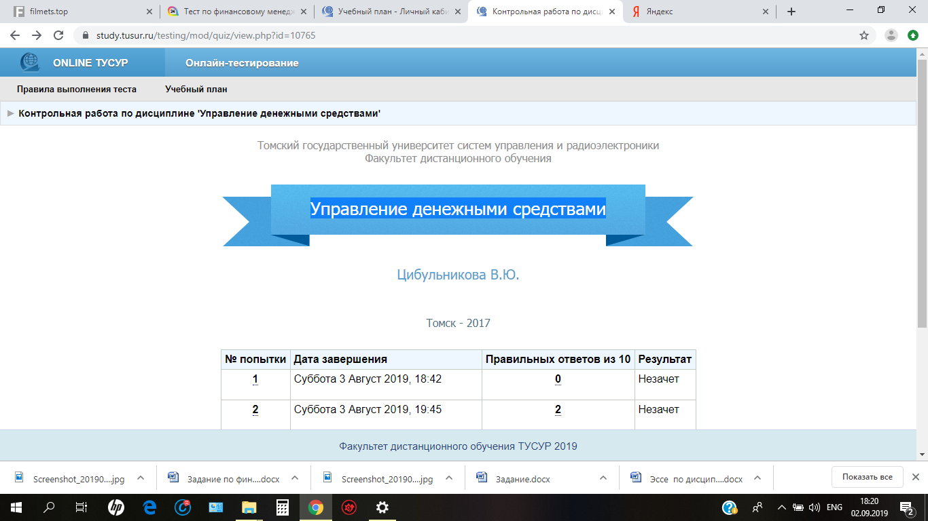
Task: Click the taskbar Settings gear icon
Action: 382,507
